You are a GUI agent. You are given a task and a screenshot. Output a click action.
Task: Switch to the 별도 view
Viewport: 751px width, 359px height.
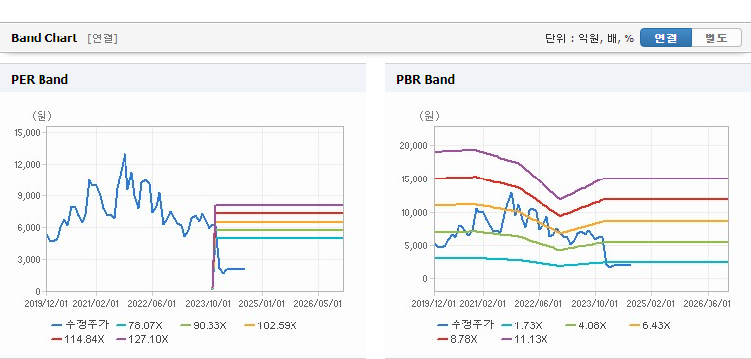point(716,38)
